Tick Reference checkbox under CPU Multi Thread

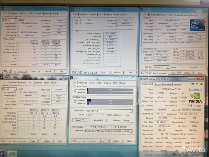click(75, 103)
